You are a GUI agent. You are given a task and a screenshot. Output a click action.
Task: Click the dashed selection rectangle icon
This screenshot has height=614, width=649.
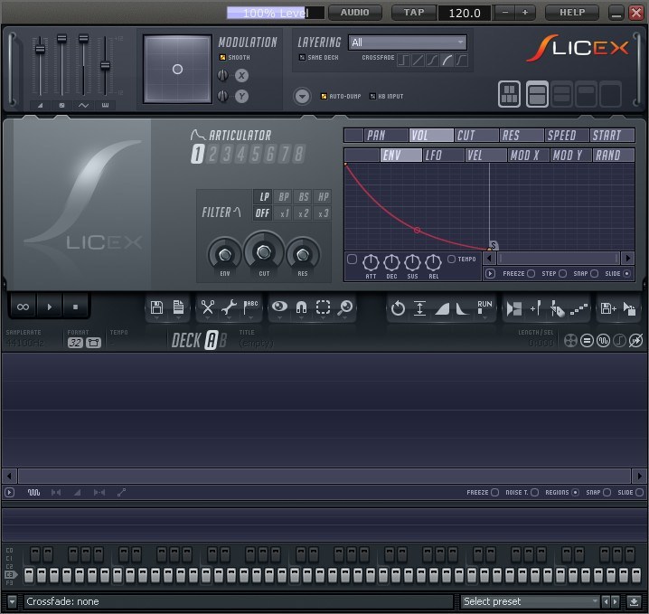[x=323, y=307]
